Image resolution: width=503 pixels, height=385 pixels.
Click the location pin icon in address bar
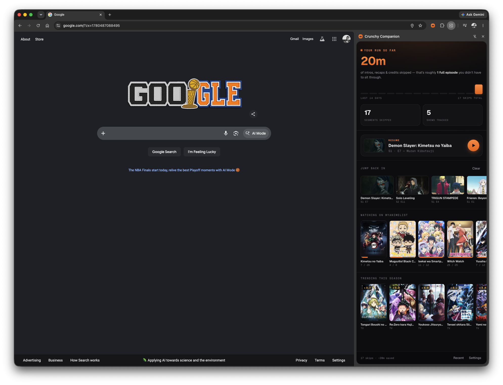412,26
